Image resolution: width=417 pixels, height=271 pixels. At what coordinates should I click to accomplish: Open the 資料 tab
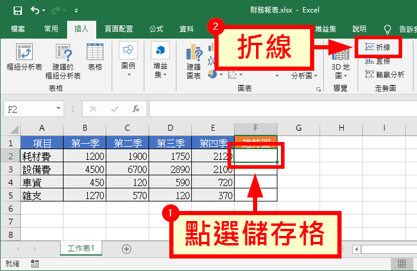point(187,29)
